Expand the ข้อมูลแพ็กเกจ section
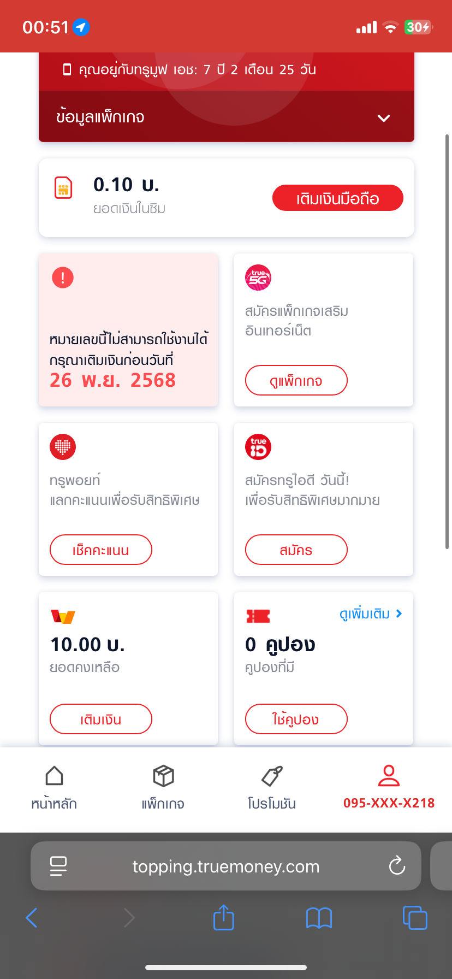The width and height of the screenshot is (452, 979). pos(384,118)
